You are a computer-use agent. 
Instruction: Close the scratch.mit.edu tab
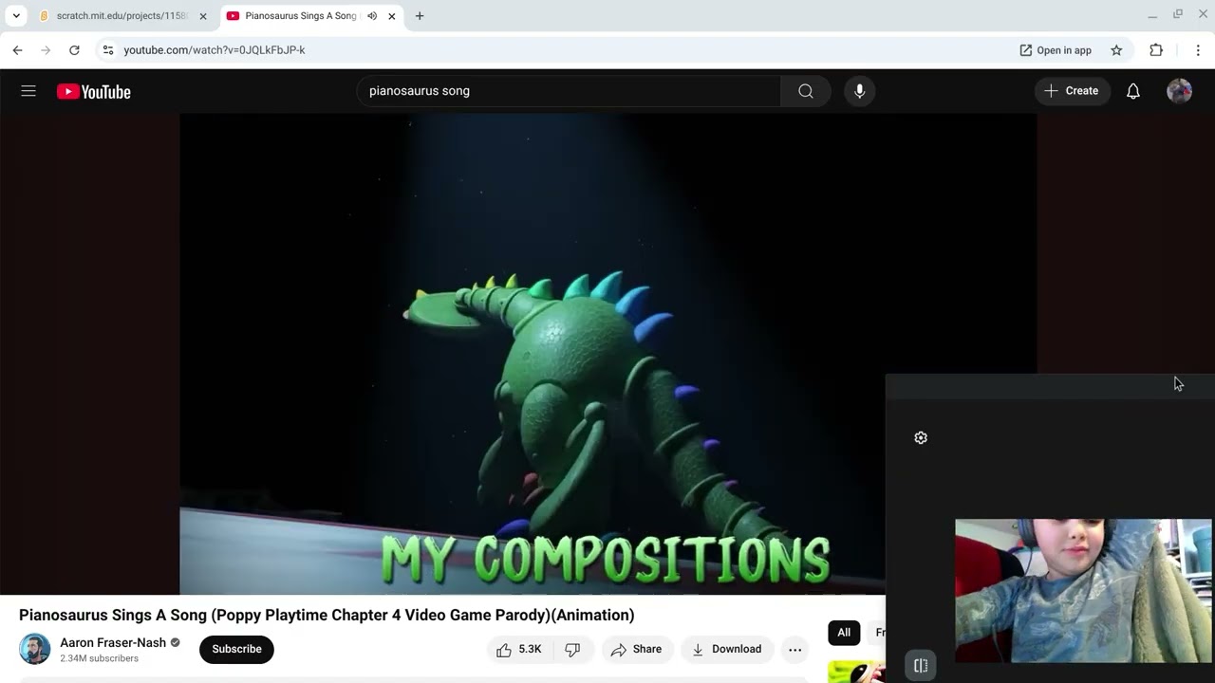pos(202,16)
